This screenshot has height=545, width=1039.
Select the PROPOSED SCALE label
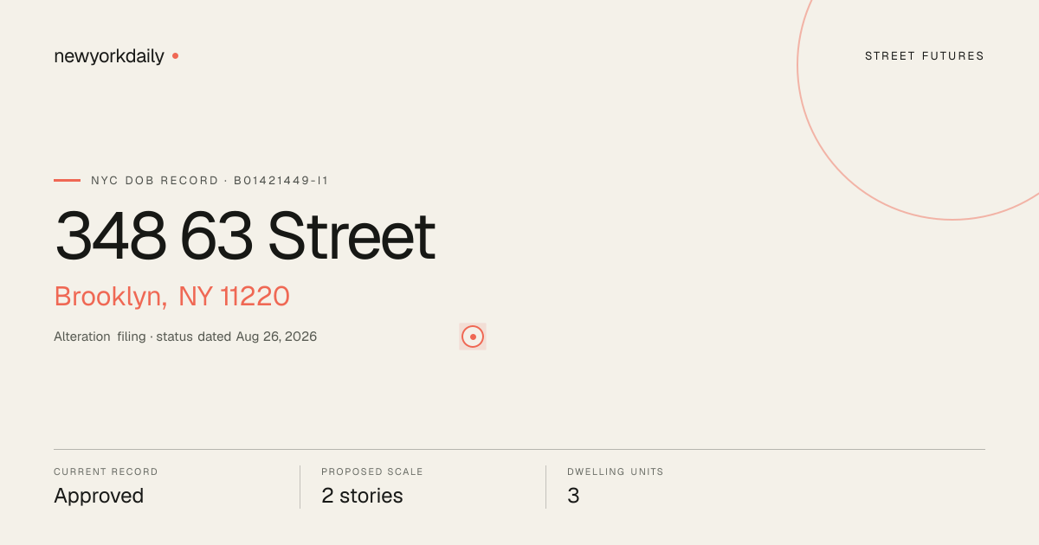[372, 472]
